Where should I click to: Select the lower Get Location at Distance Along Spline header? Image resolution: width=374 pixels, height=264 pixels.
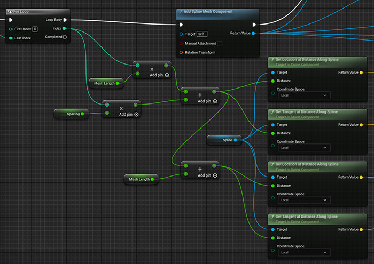point(317,166)
